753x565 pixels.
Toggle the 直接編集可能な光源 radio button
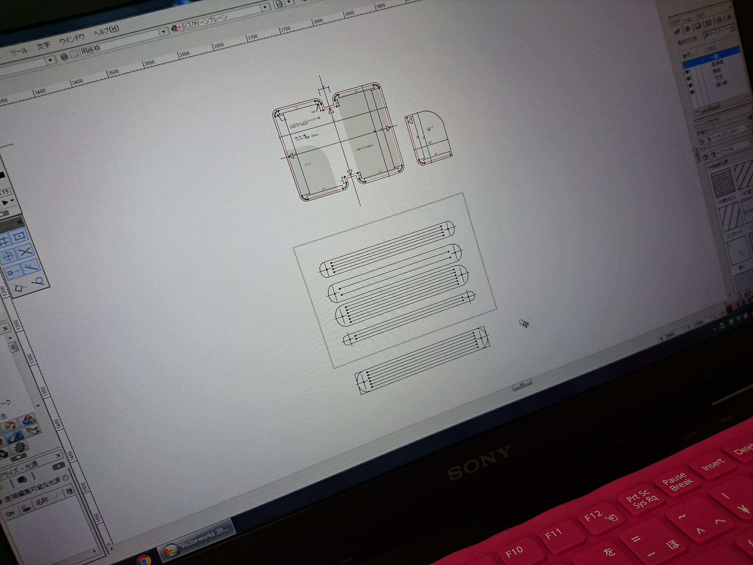[65, 478]
